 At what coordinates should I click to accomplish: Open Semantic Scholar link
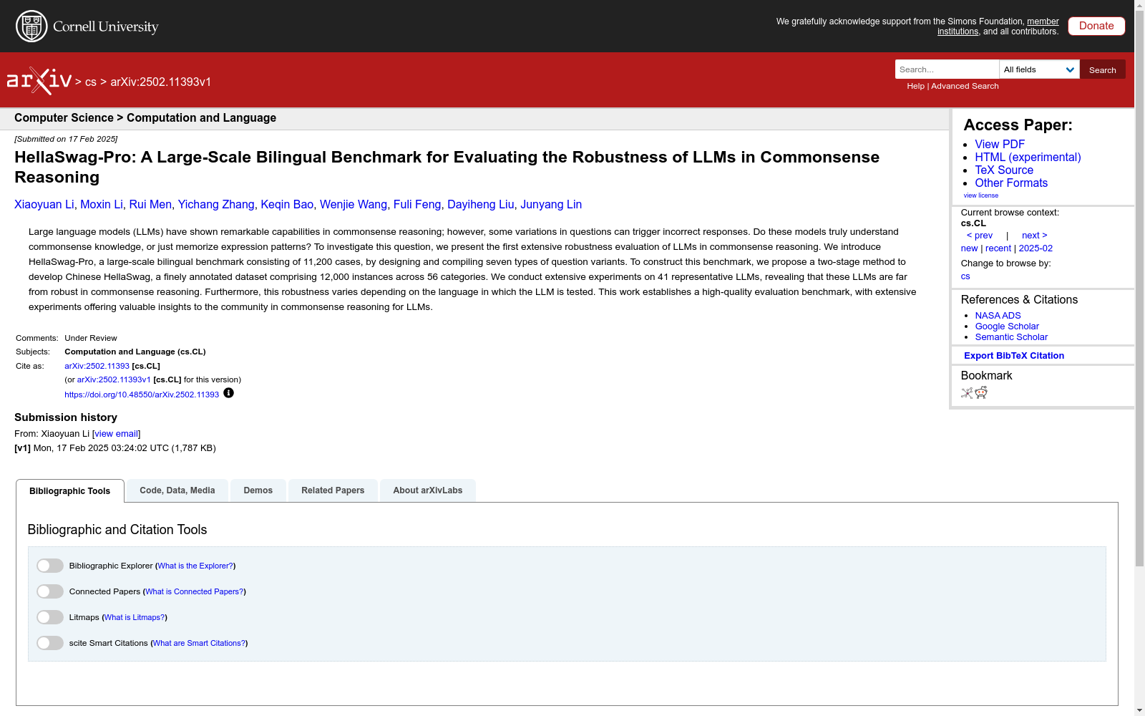pos(1011,337)
